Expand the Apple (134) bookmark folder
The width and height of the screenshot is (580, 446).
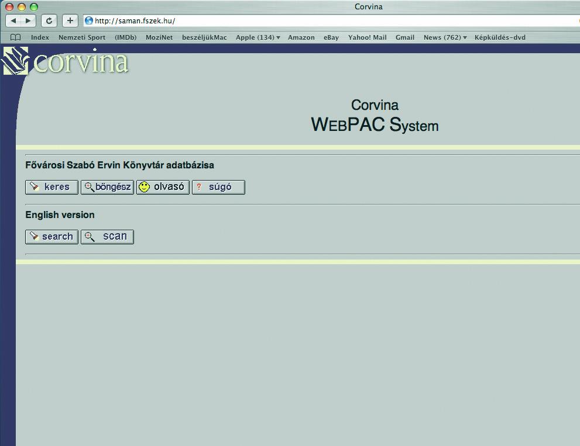tap(258, 37)
